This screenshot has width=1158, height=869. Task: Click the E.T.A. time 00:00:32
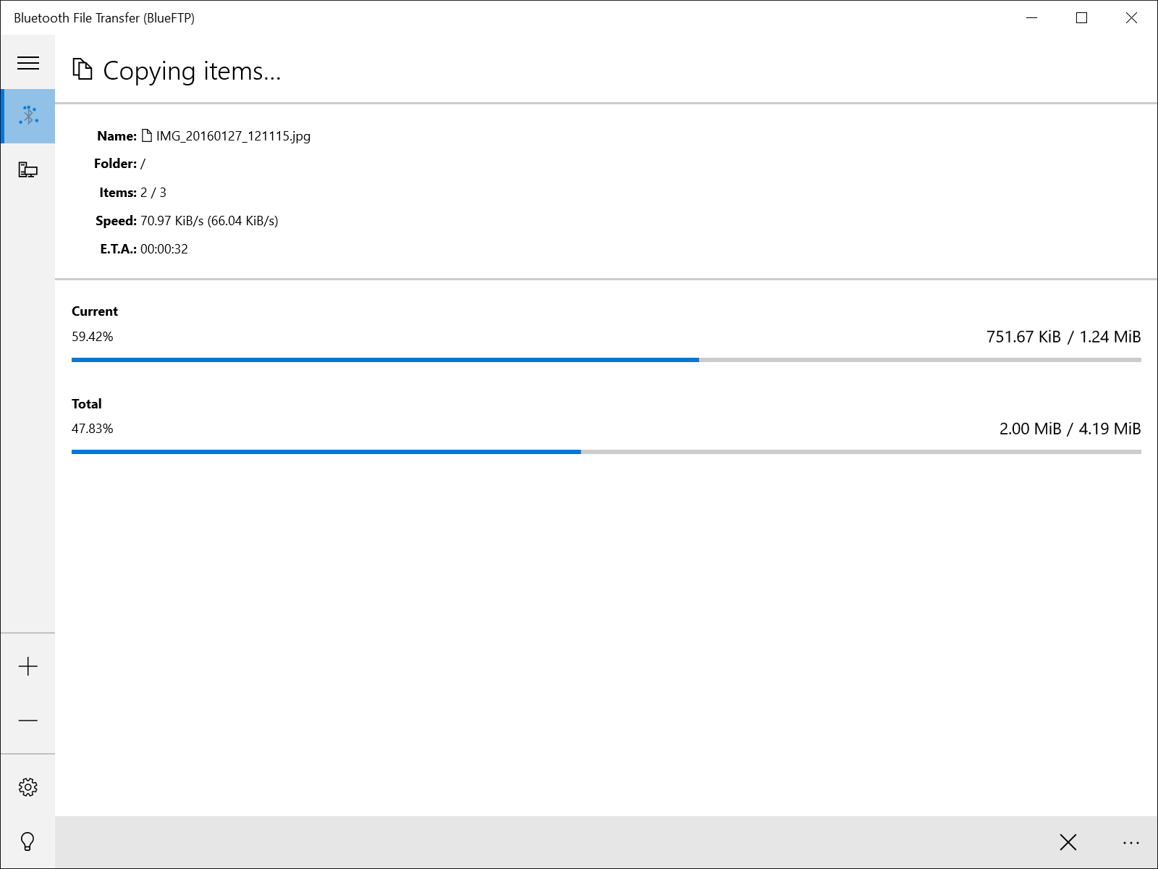(164, 249)
